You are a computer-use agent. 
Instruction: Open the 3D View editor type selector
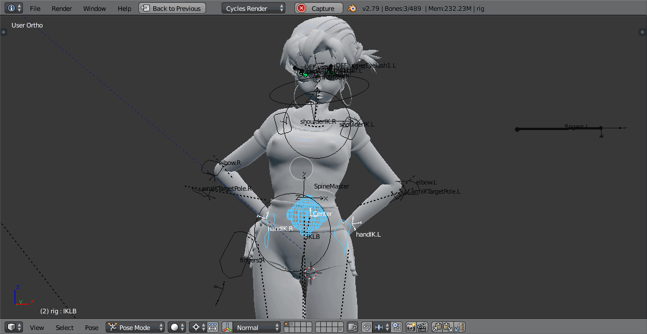point(15,327)
